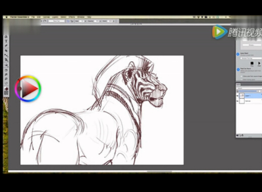Open the Auto-Paint preset style dropdown
262x192 pixels.
coord(251,58)
